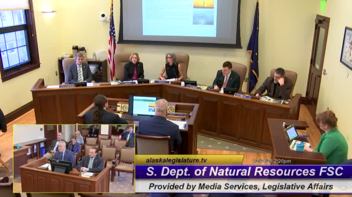The width and height of the screenshot is (352, 197).
Task: Click the 2:20pm date and time stamp
Action: tap(272, 161)
